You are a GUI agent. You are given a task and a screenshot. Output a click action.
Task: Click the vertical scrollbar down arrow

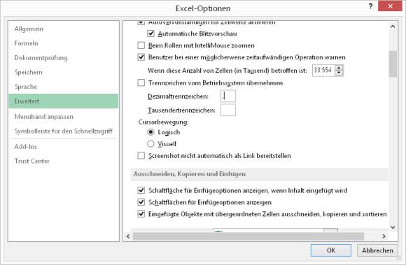click(393, 227)
